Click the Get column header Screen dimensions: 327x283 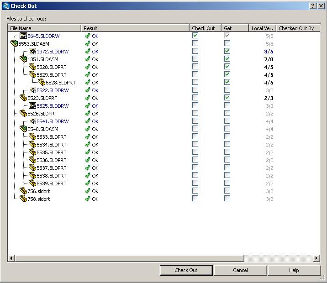point(235,28)
